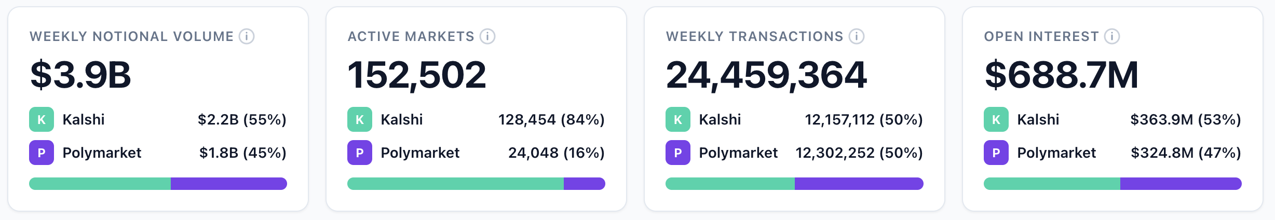Select Kalshi label in Weekly Transactions card
Screen dimensions: 1275x220
click(720, 119)
